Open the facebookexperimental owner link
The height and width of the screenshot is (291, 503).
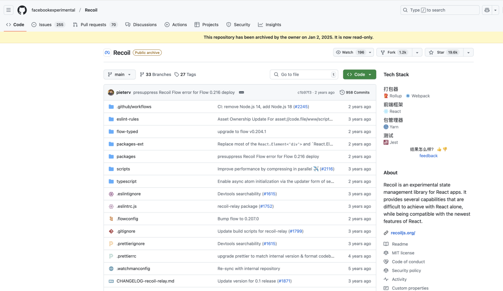coord(53,10)
